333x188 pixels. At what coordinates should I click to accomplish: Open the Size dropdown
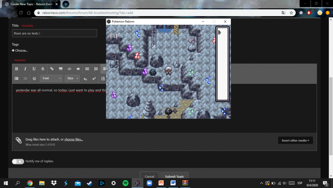tap(72, 78)
